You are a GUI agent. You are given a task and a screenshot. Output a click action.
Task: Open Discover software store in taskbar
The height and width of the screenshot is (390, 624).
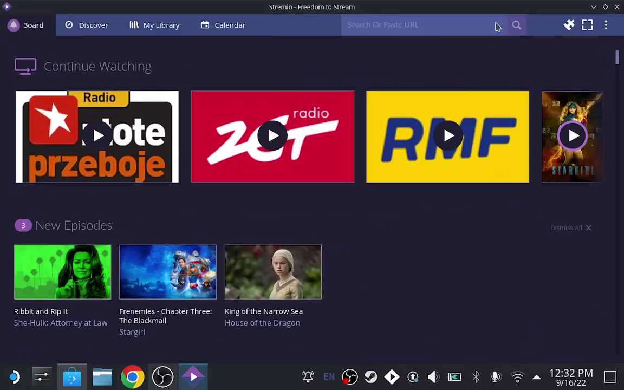pyautogui.click(x=72, y=376)
